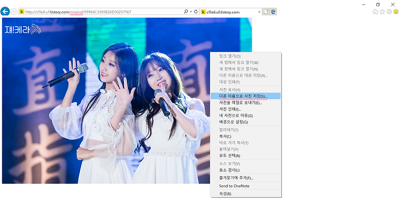Choose '붙여넣기(P)' in the context menu
This screenshot has width=400, height=212.
(246, 149)
